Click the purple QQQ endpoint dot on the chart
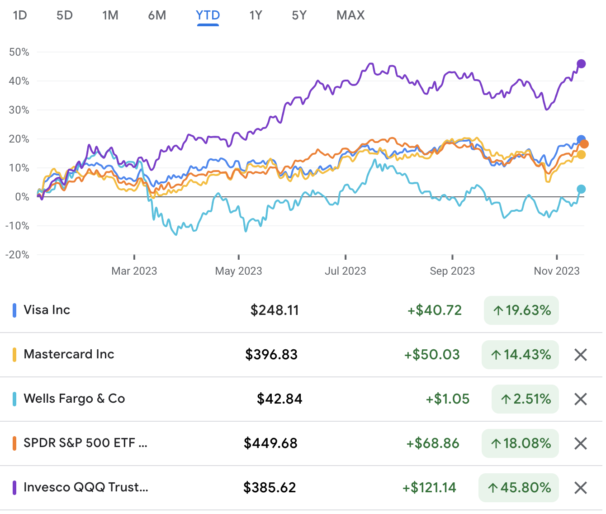The width and height of the screenshot is (606, 514). pos(581,64)
